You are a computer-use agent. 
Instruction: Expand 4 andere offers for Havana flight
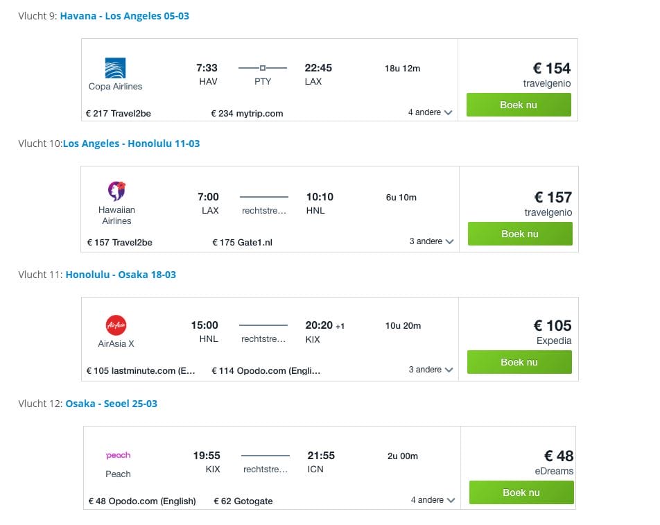pyautogui.click(x=430, y=112)
